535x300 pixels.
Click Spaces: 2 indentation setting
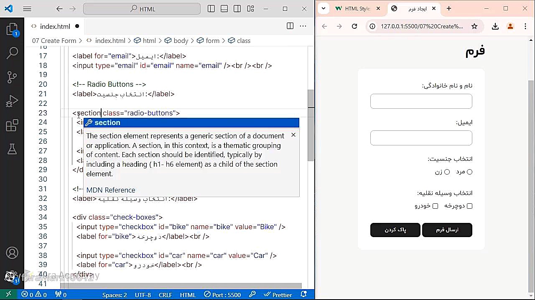(x=115, y=295)
